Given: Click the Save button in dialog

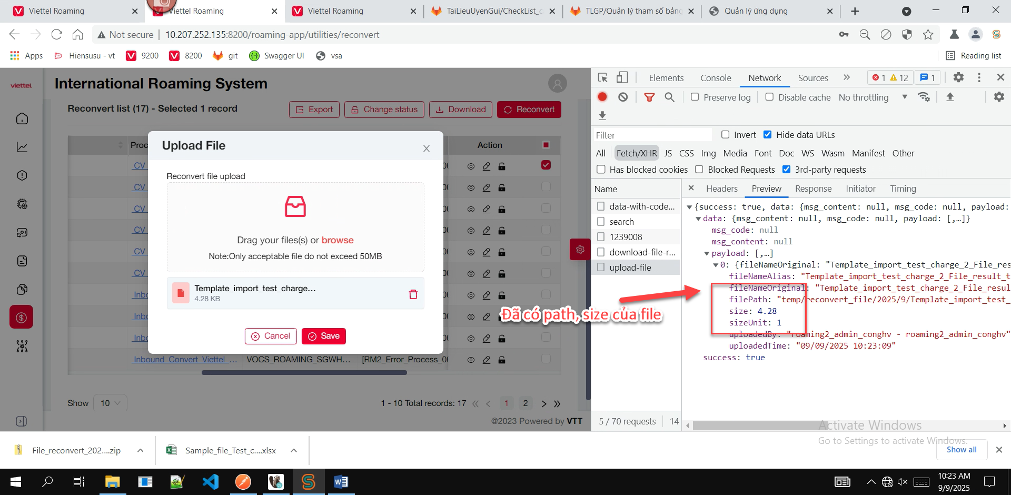Looking at the screenshot, I should click(x=323, y=336).
